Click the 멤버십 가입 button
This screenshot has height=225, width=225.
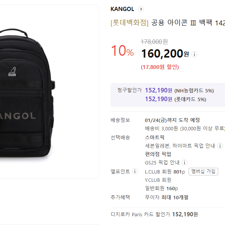tap(203, 172)
